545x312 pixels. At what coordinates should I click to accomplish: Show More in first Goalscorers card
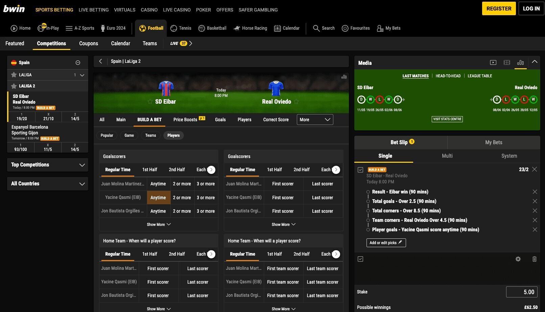point(159,225)
